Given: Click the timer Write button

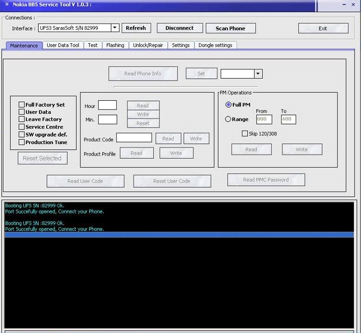Looking at the screenshot, I should (143, 114).
